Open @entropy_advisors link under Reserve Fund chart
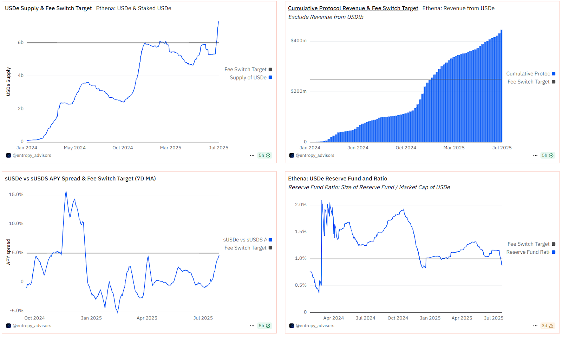The image size is (562, 337). (x=315, y=326)
